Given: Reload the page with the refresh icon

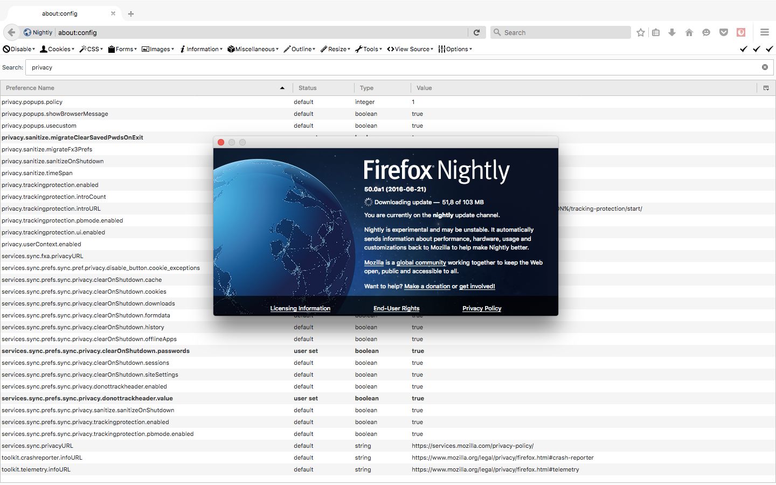Looking at the screenshot, I should click(476, 32).
